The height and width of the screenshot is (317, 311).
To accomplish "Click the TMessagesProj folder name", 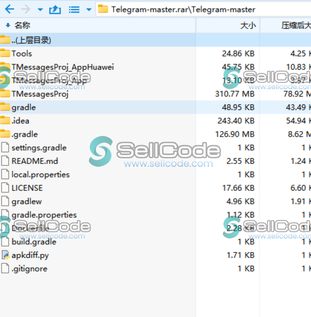I will pyautogui.click(x=40, y=94).
